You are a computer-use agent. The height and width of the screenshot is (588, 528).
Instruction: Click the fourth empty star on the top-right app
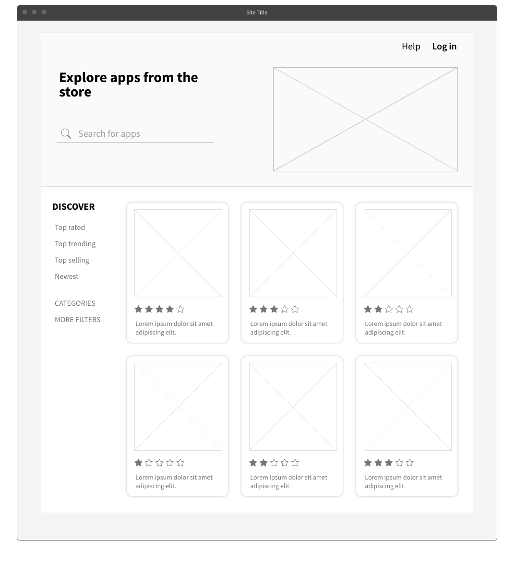point(399,309)
